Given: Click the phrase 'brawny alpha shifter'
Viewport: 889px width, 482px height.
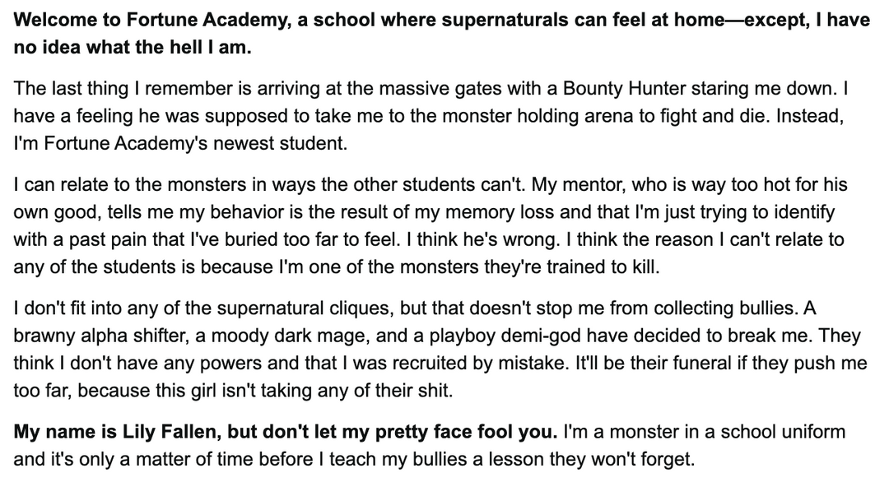Looking at the screenshot, I should (101, 336).
